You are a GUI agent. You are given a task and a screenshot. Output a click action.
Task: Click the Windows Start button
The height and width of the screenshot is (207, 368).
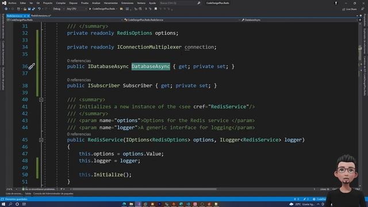pyautogui.click(x=3, y=204)
